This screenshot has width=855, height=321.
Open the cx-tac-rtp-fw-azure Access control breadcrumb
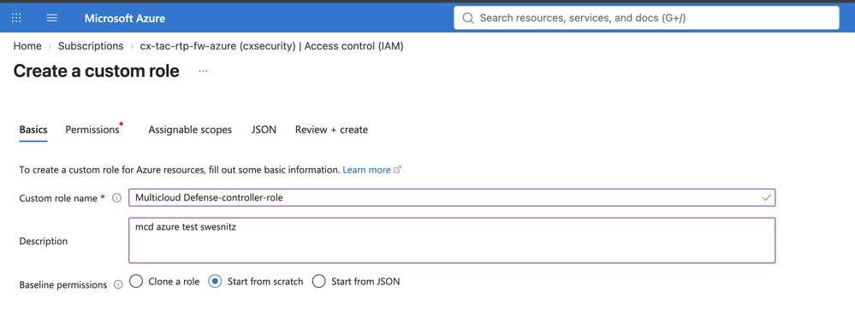click(x=271, y=46)
